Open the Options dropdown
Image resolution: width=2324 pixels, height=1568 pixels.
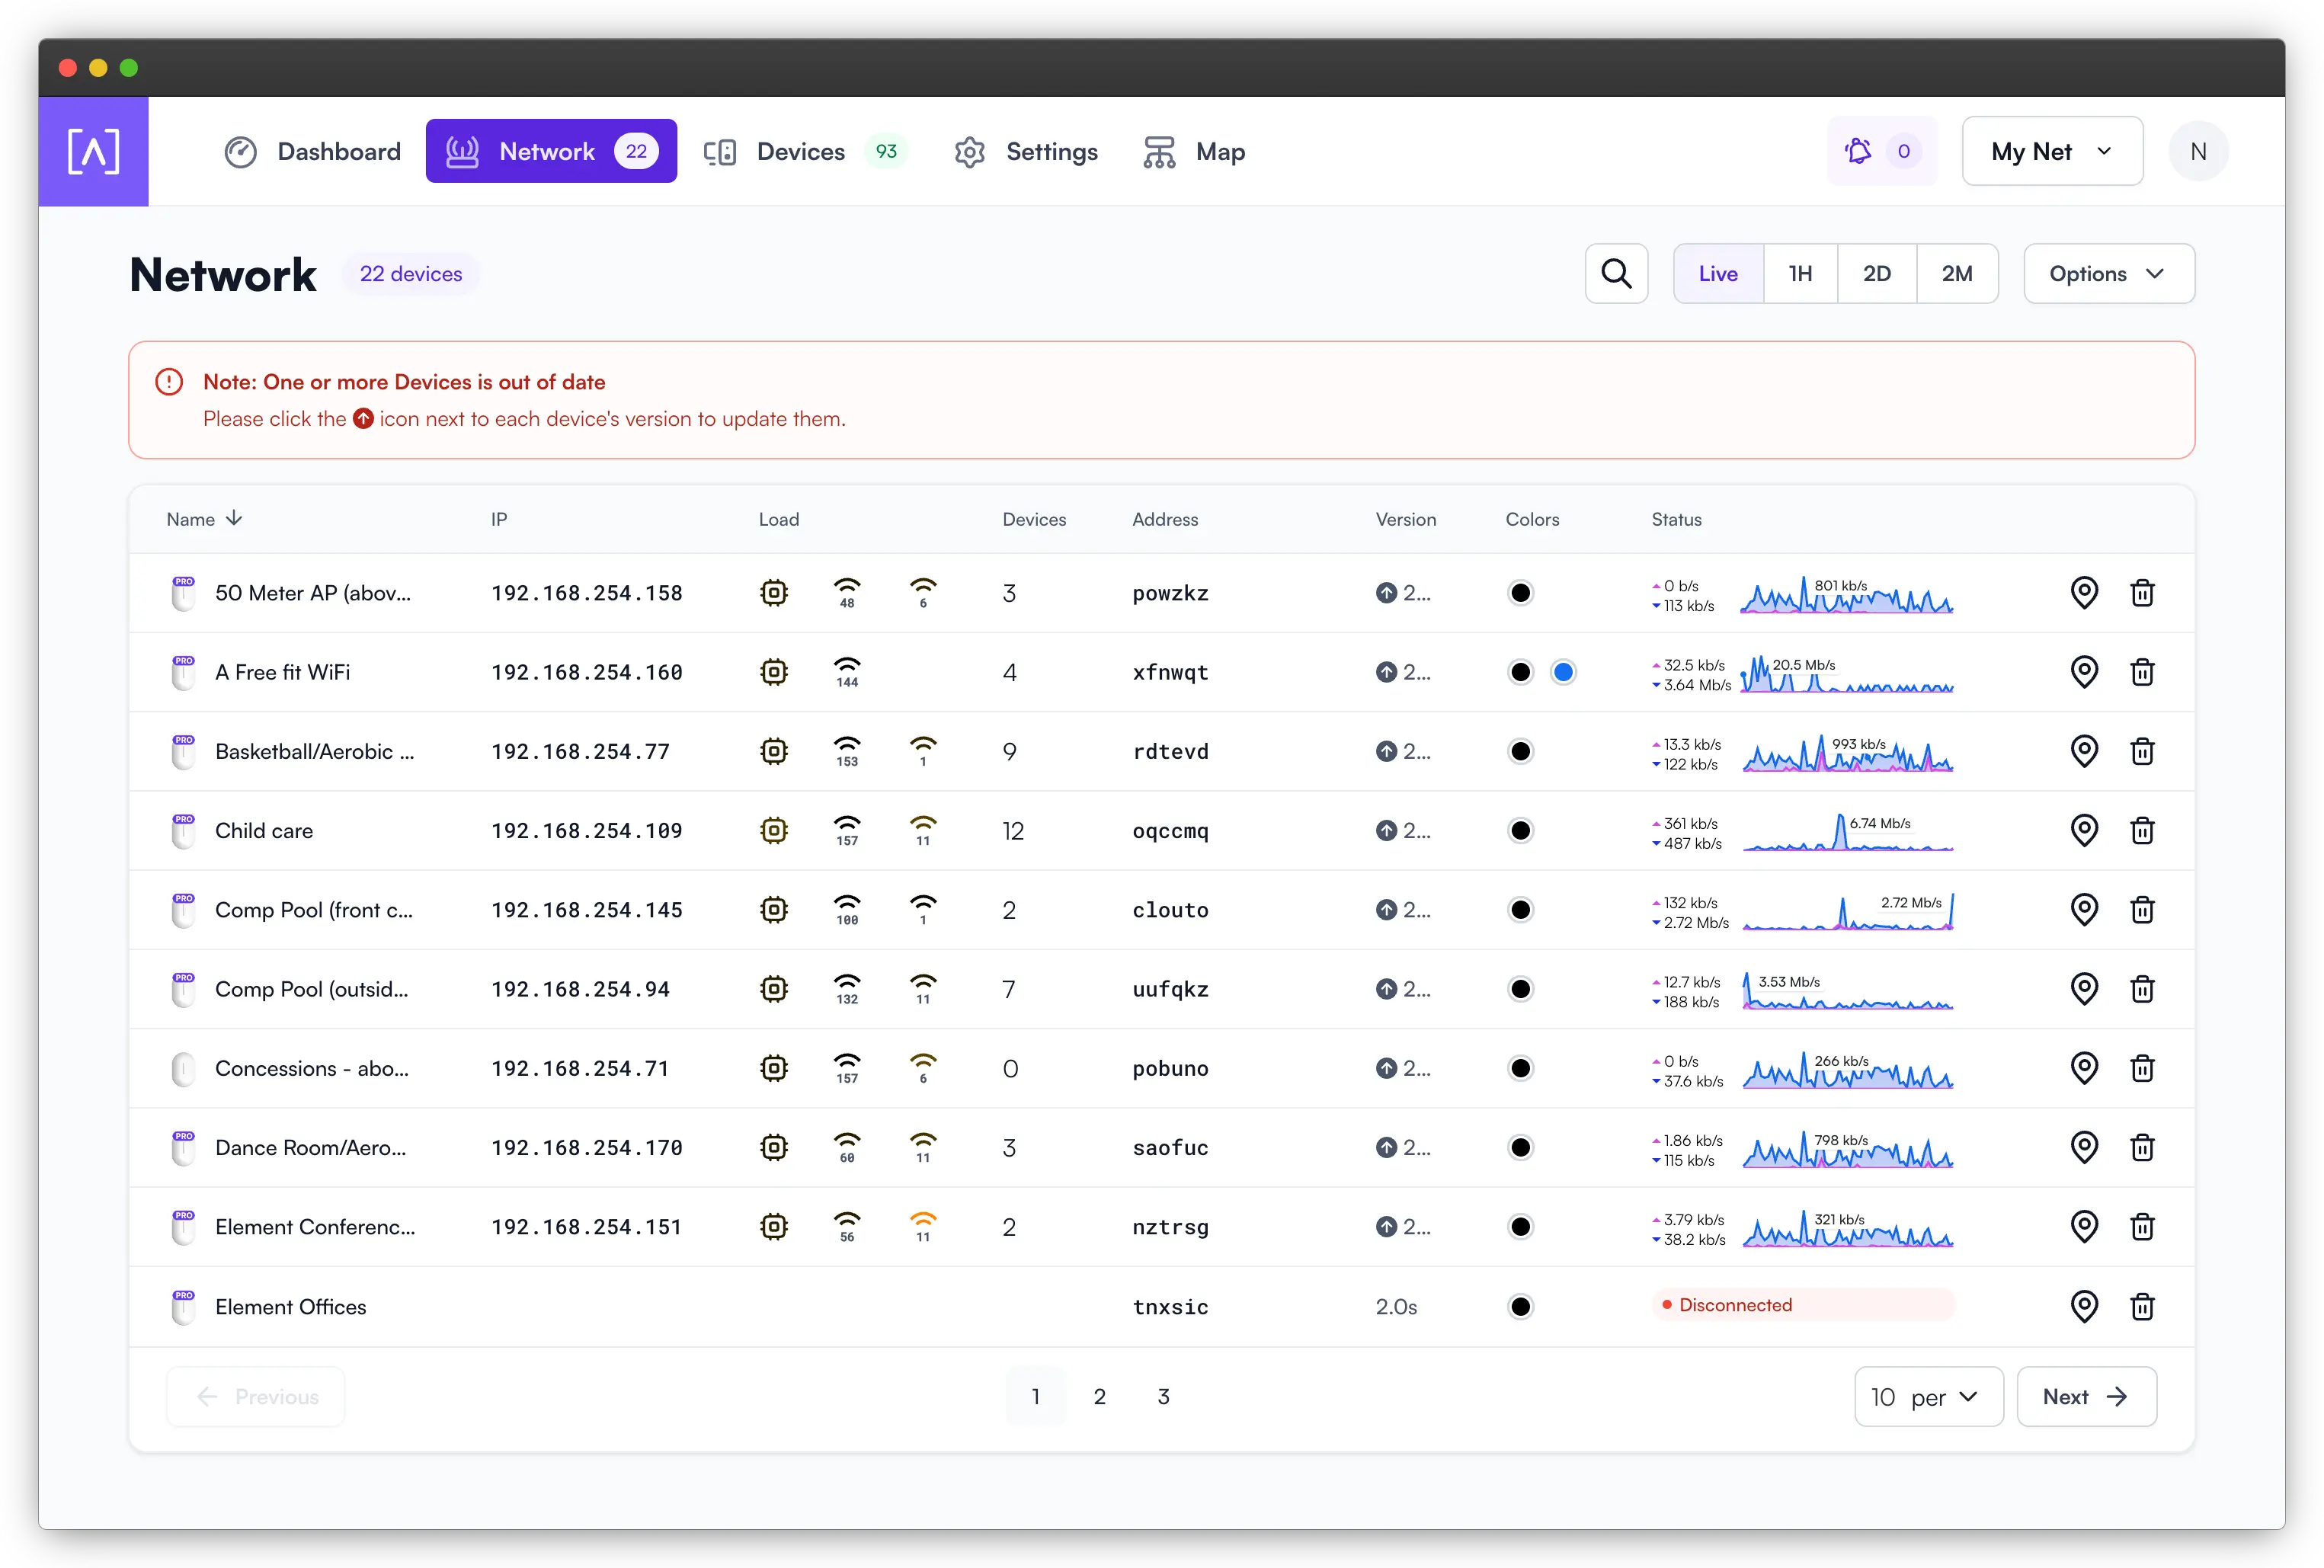coord(2108,273)
